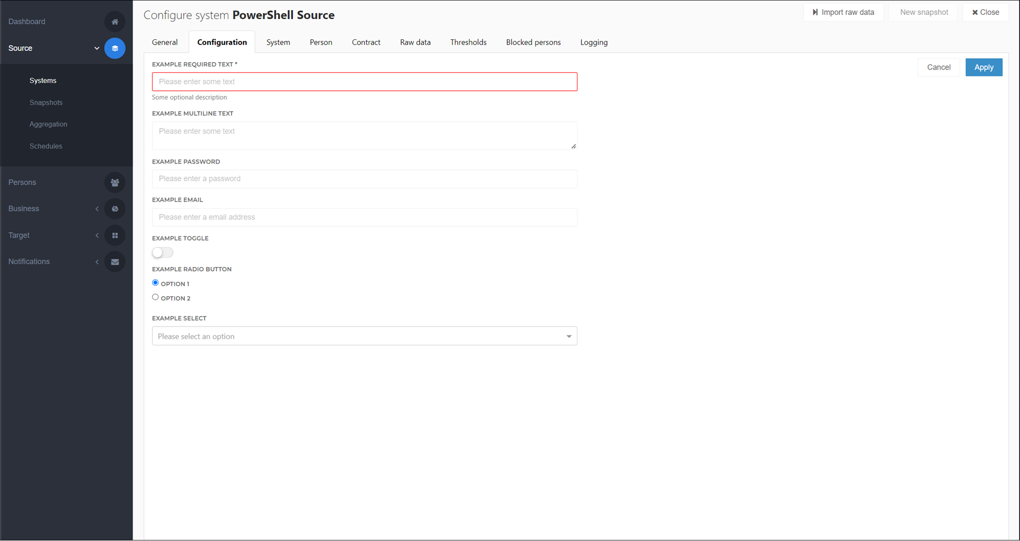Viewport: 1020px width, 541px height.
Task: Select the Option 2 radio button
Action: pos(155,297)
